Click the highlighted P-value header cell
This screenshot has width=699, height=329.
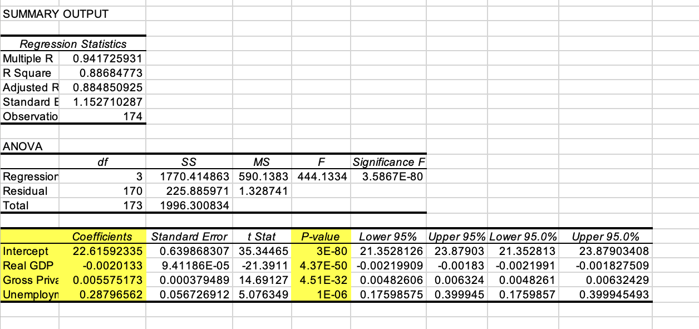tap(321, 237)
